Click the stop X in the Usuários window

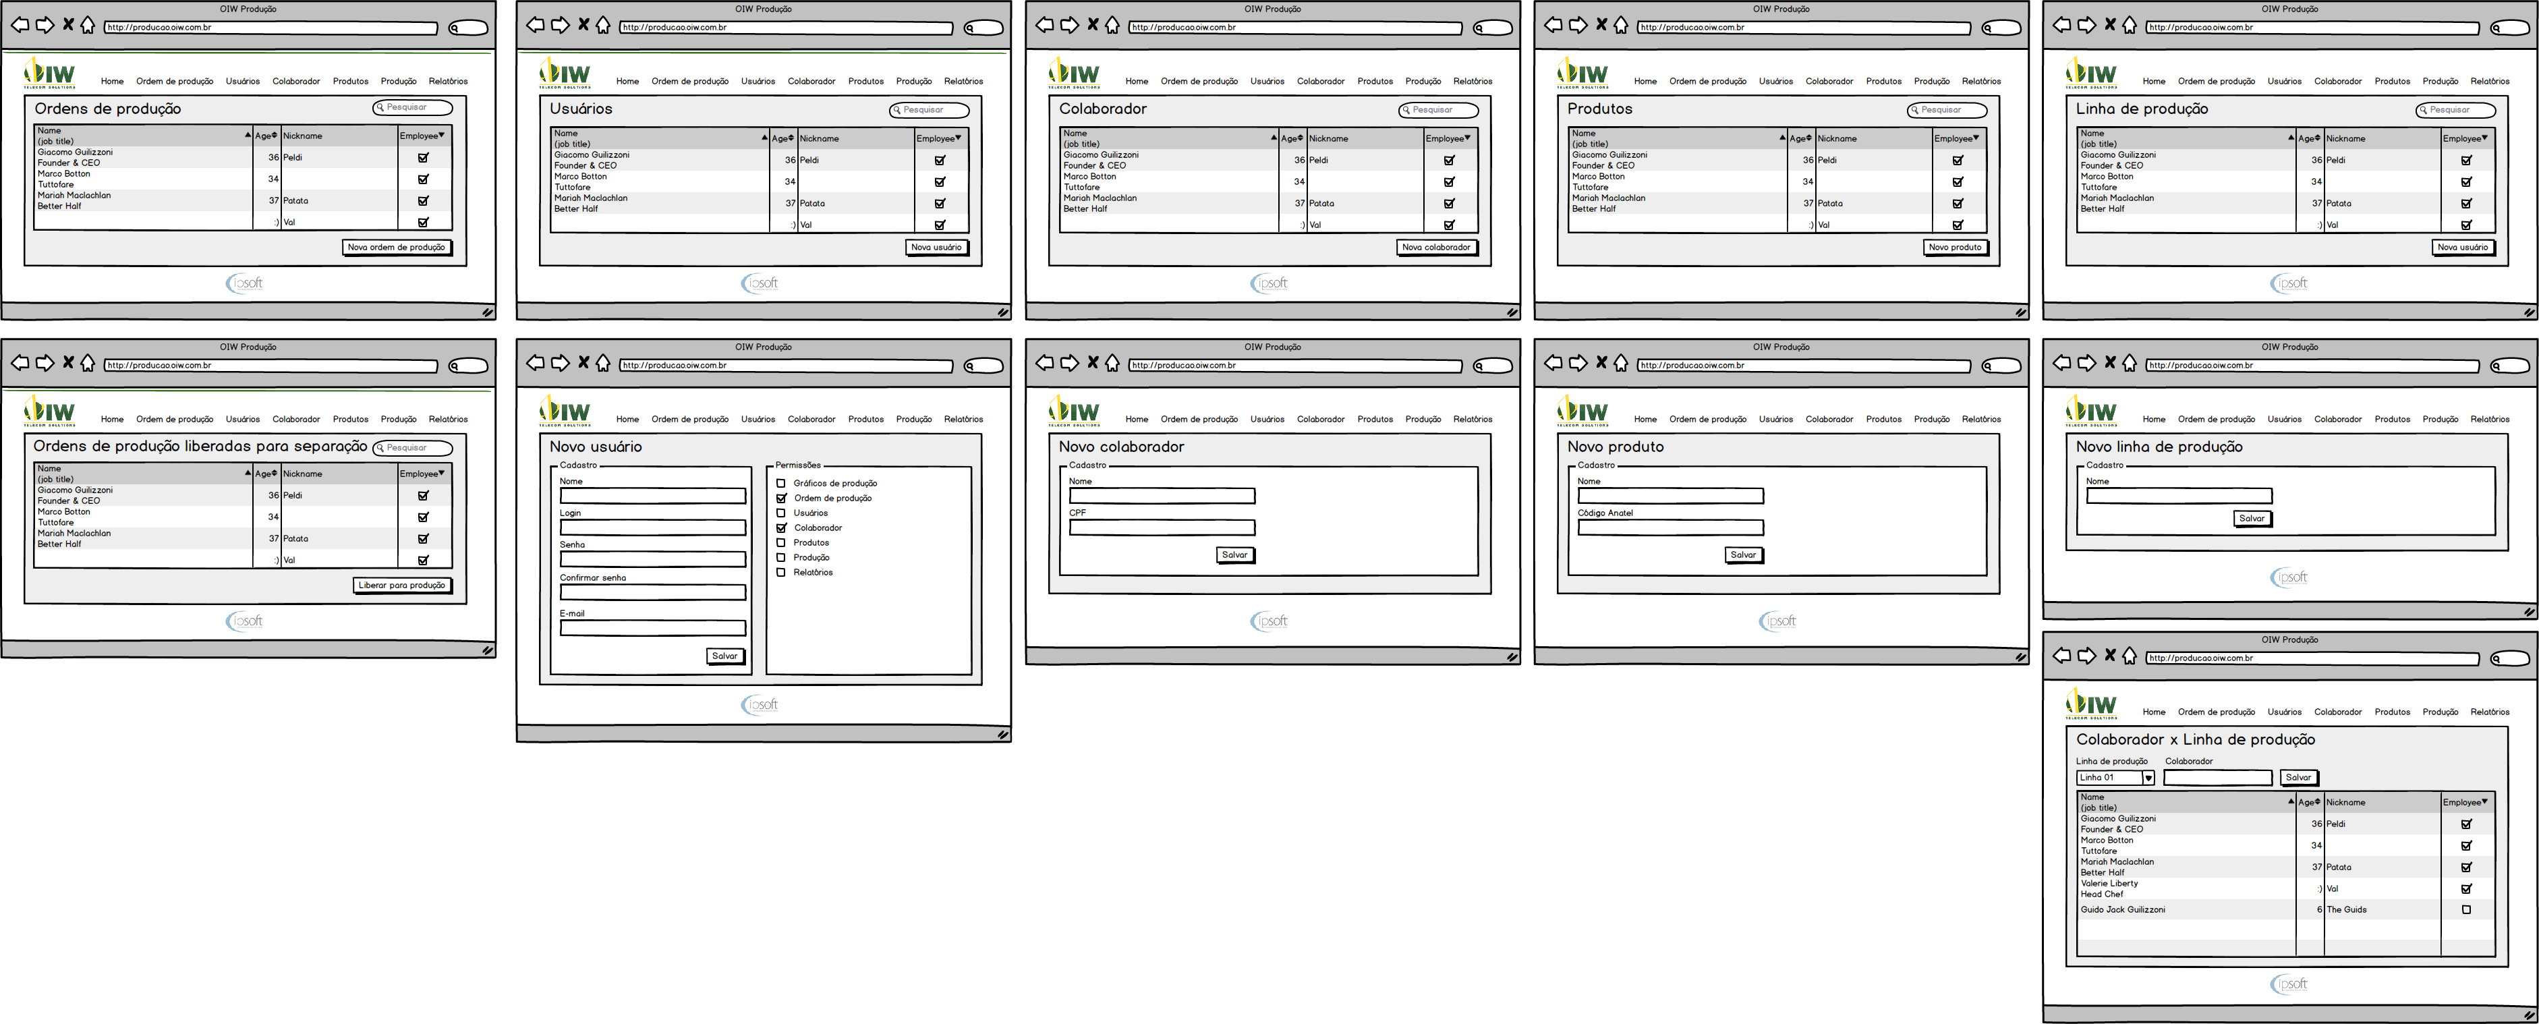(583, 25)
